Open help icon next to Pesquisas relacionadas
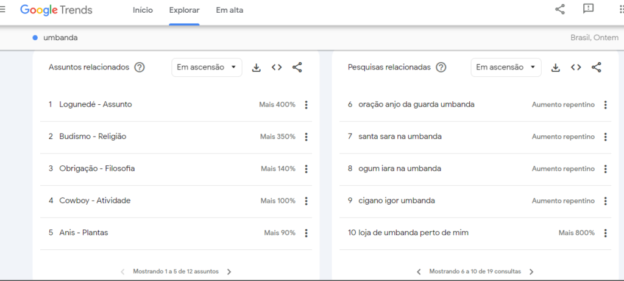The width and height of the screenshot is (624, 281). tap(441, 68)
